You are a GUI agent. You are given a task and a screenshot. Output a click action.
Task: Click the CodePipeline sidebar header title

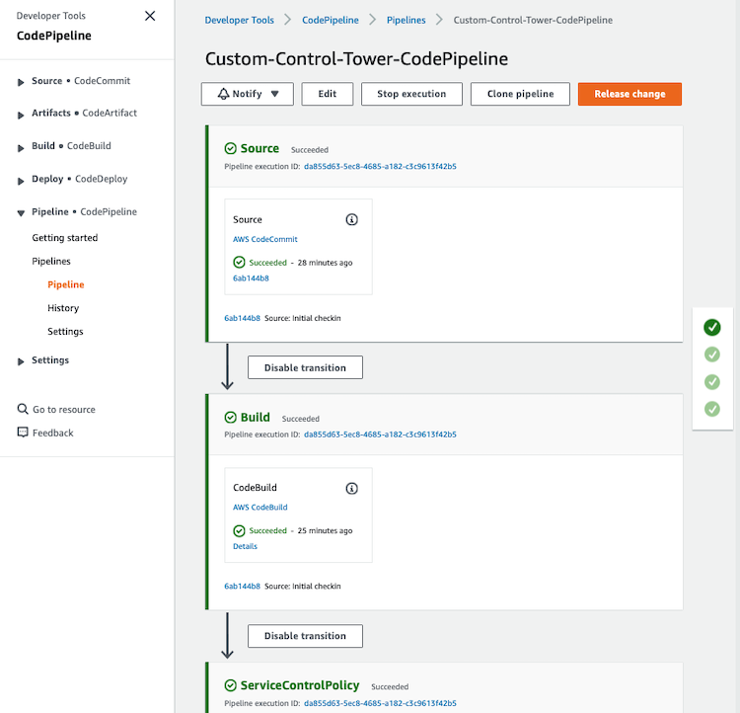54,36
